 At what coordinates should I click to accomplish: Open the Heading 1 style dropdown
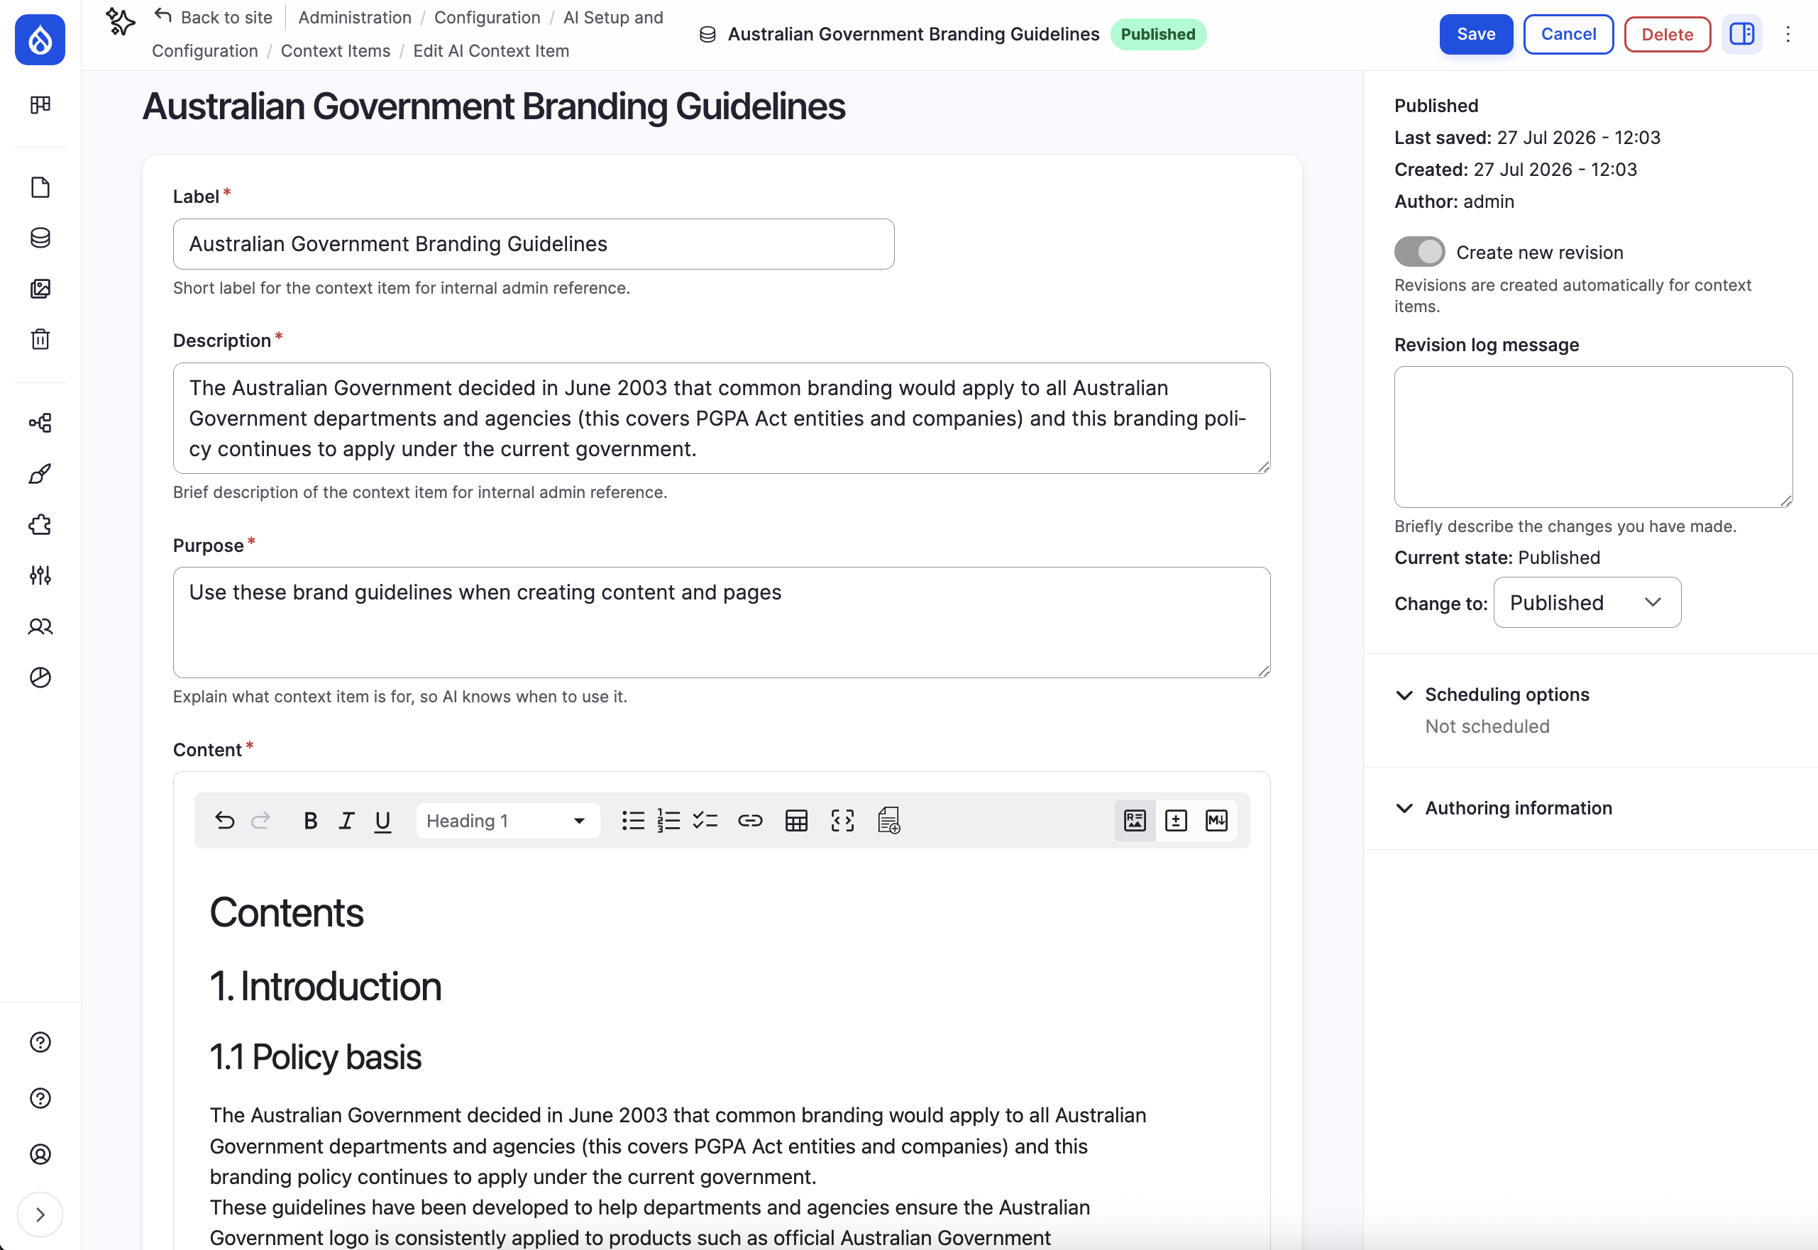pos(507,820)
